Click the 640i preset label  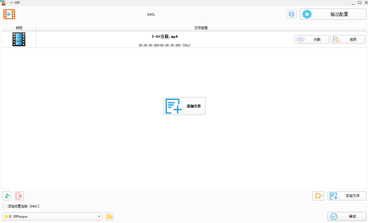pyautogui.click(x=151, y=14)
